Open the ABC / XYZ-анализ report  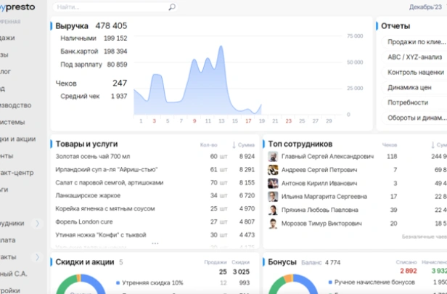pyautogui.click(x=414, y=57)
